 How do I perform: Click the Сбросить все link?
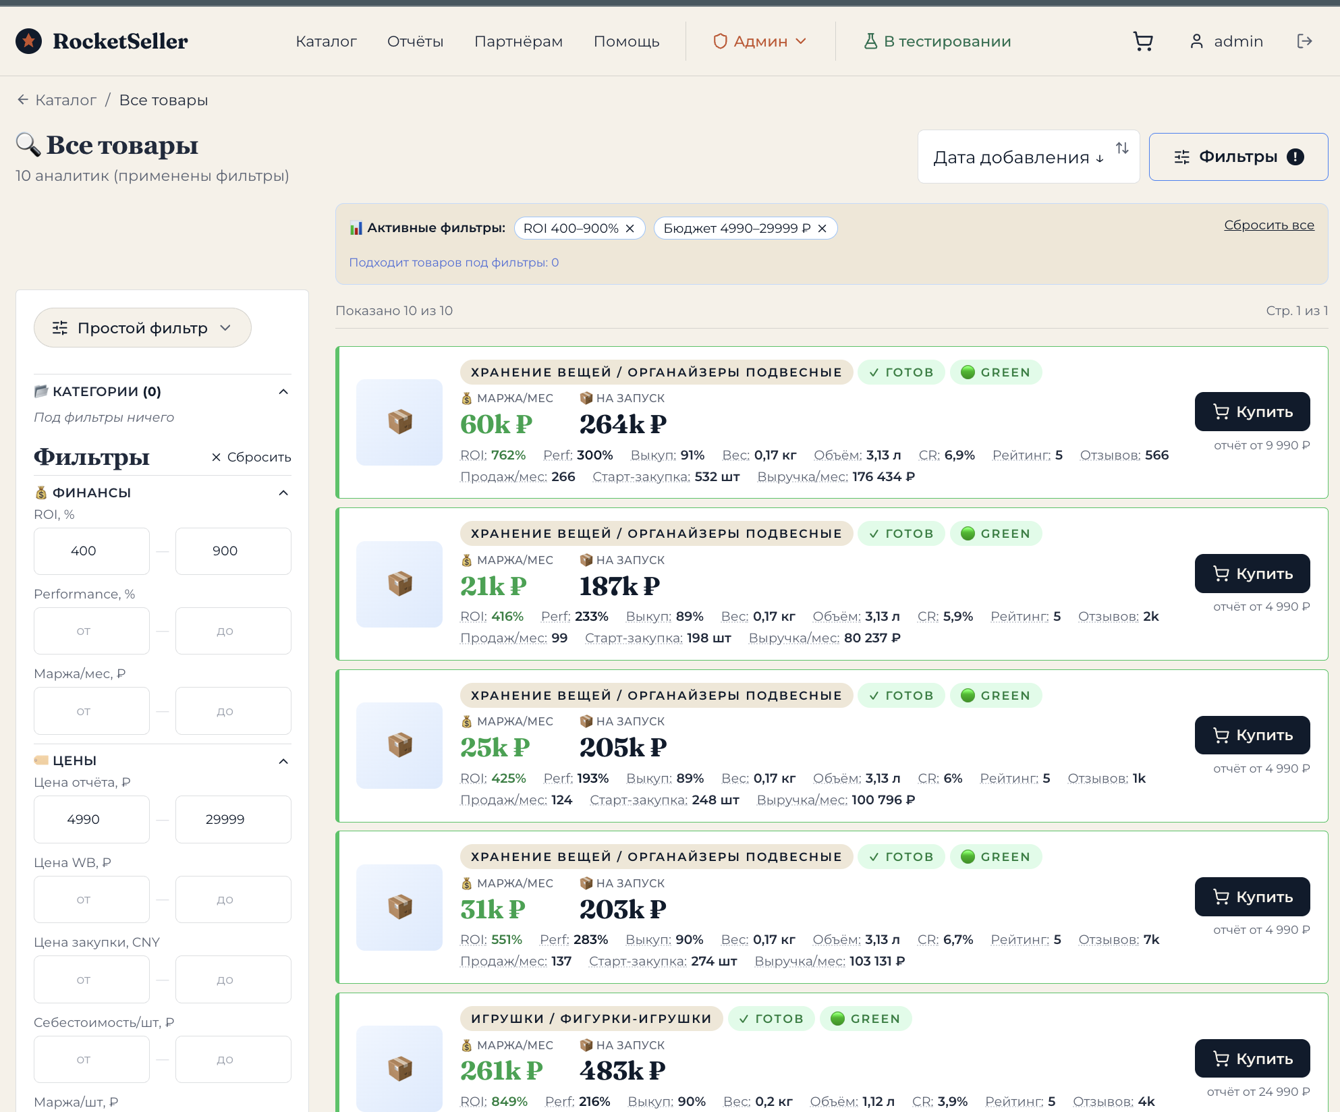[1269, 225]
